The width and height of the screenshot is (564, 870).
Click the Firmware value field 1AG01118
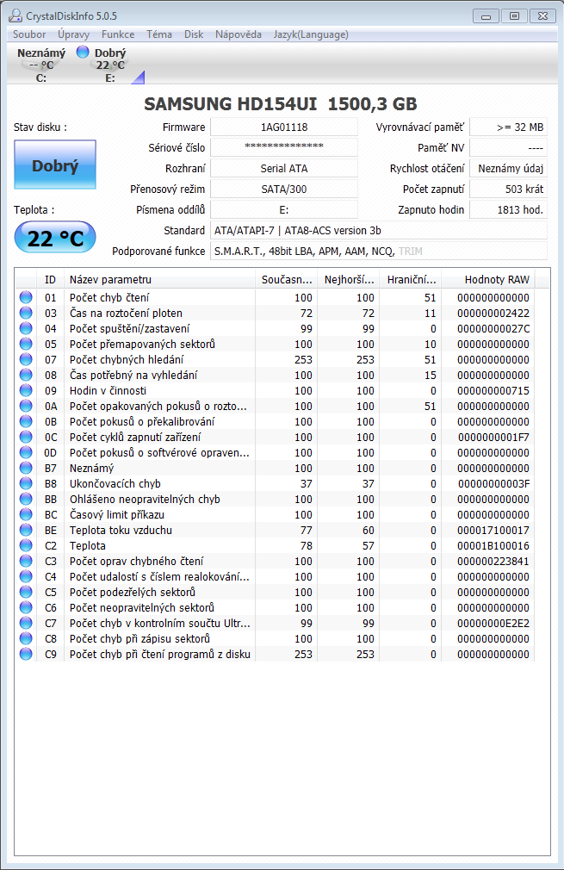[x=283, y=127]
